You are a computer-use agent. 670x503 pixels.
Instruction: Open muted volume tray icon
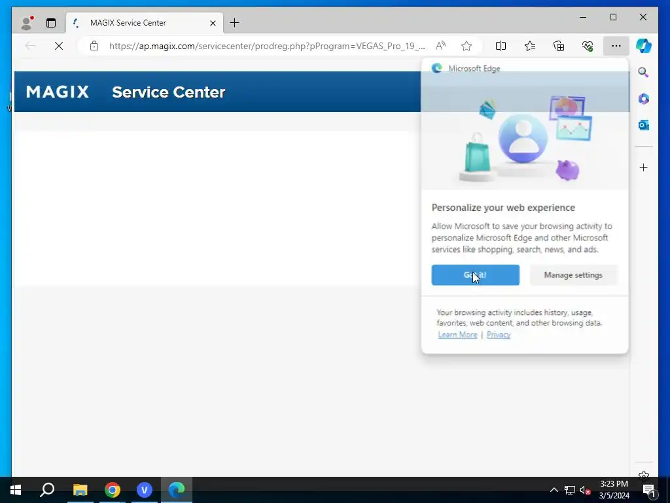pyautogui.click(x=586, y=490)
